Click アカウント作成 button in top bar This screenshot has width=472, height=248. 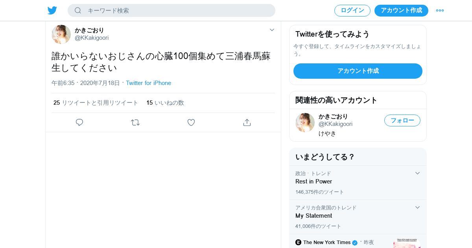(x=401, y=11)
